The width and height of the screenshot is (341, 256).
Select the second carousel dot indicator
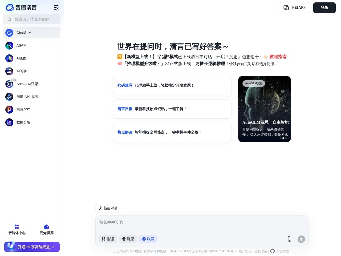(x=283, y=138)
